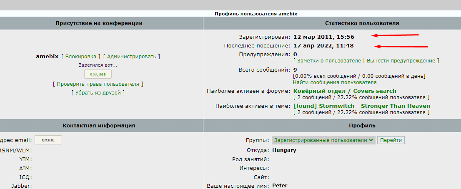461x189 pixels.
Task: Click the Интересы label
Action: 253,169
